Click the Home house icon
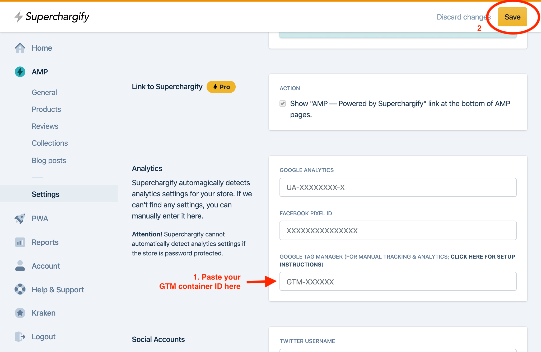 (20, 48)
